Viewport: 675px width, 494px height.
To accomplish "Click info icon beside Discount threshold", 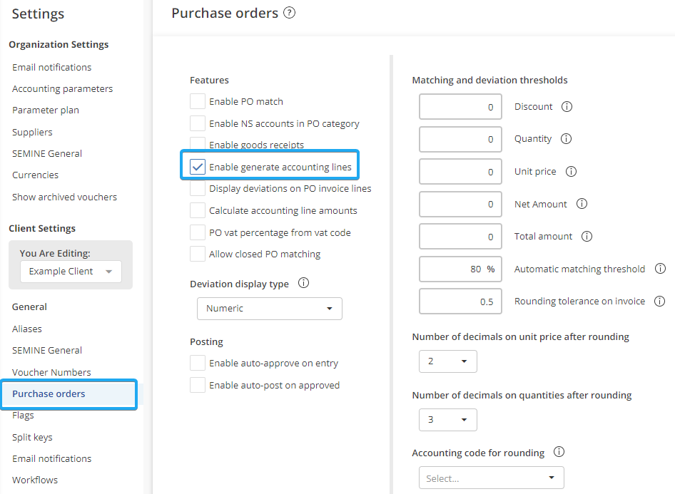I will click(567, 107).
